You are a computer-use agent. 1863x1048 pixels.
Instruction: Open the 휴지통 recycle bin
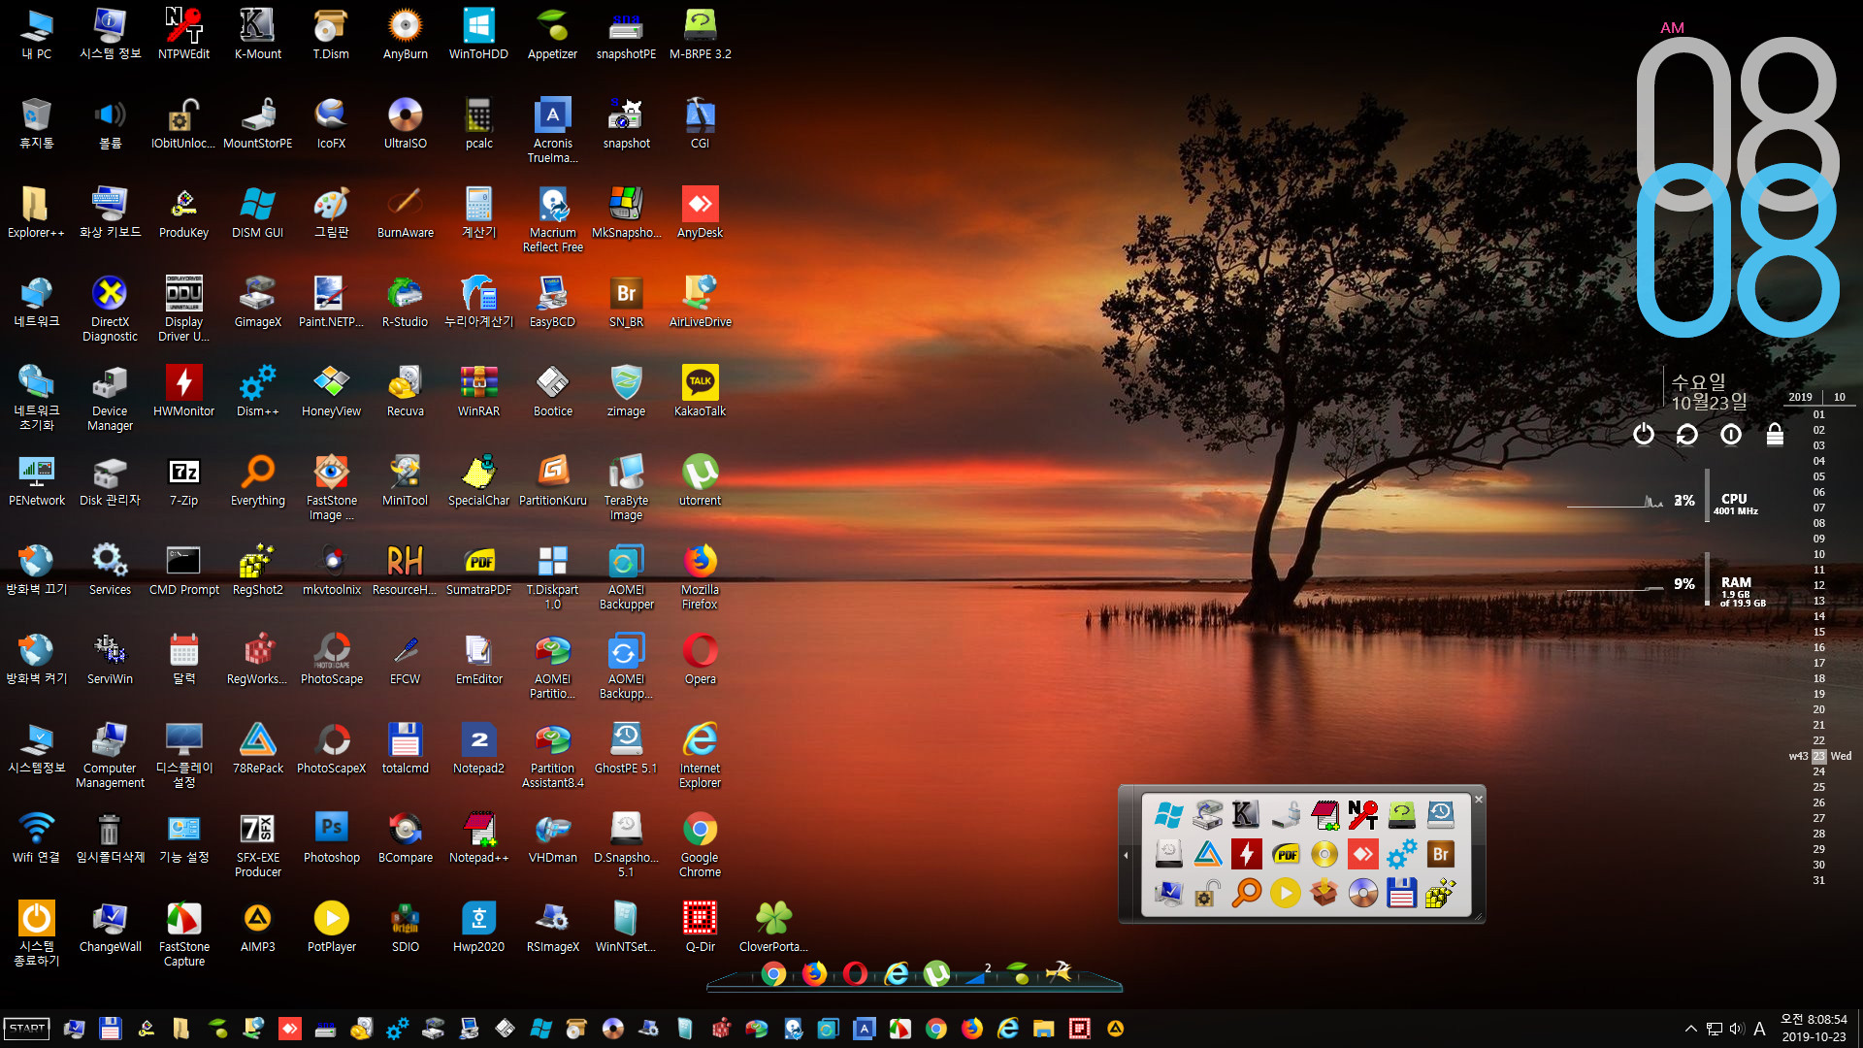[36, 122]
